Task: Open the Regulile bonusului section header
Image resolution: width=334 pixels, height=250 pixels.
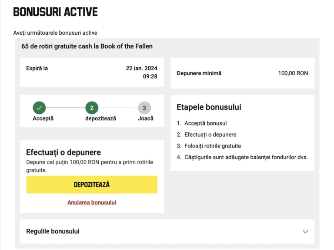Action: click(167, 231)
